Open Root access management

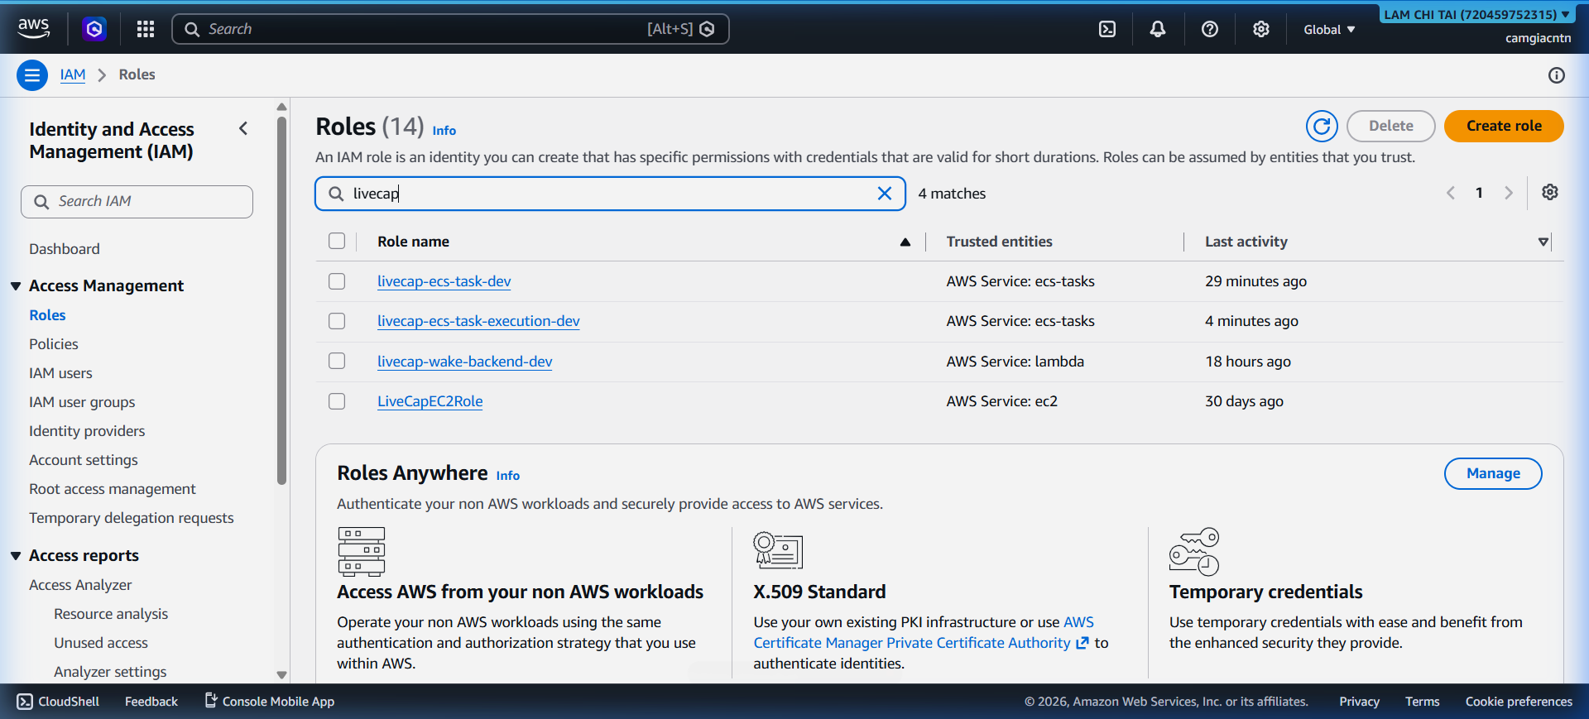pos(113,489)
